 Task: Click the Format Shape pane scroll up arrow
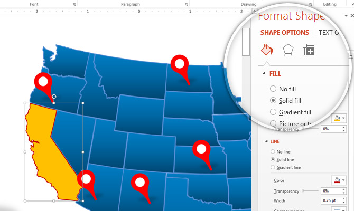pyautogui.click(x=351, y=55)
